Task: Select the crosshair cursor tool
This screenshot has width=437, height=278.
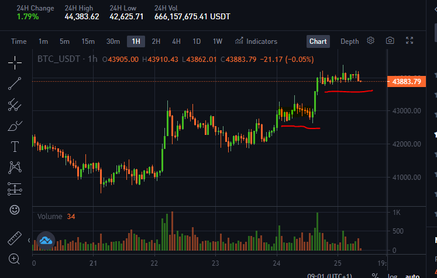Action: (x=15, y=62)
